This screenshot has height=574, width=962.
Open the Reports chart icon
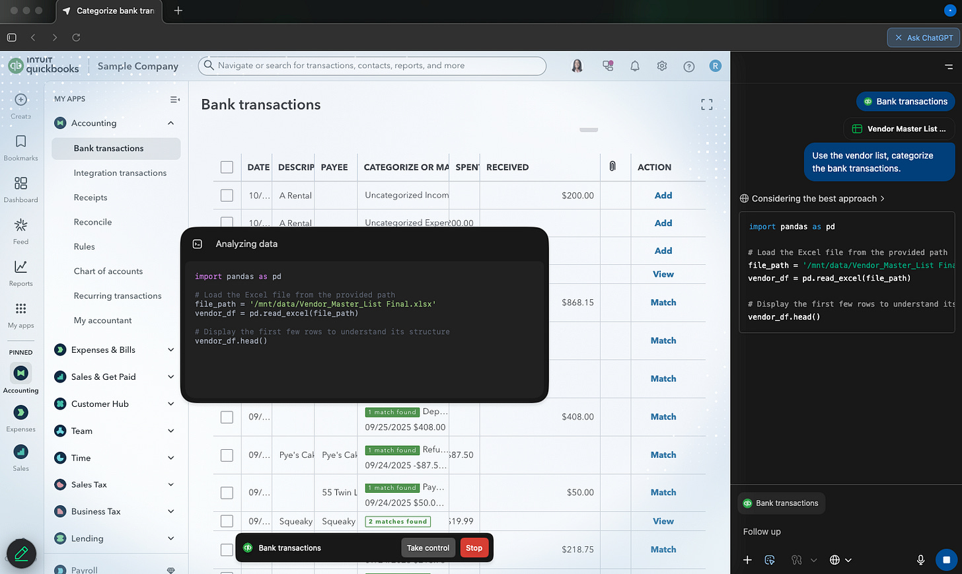pyautogui.click(x=20, y=267)
